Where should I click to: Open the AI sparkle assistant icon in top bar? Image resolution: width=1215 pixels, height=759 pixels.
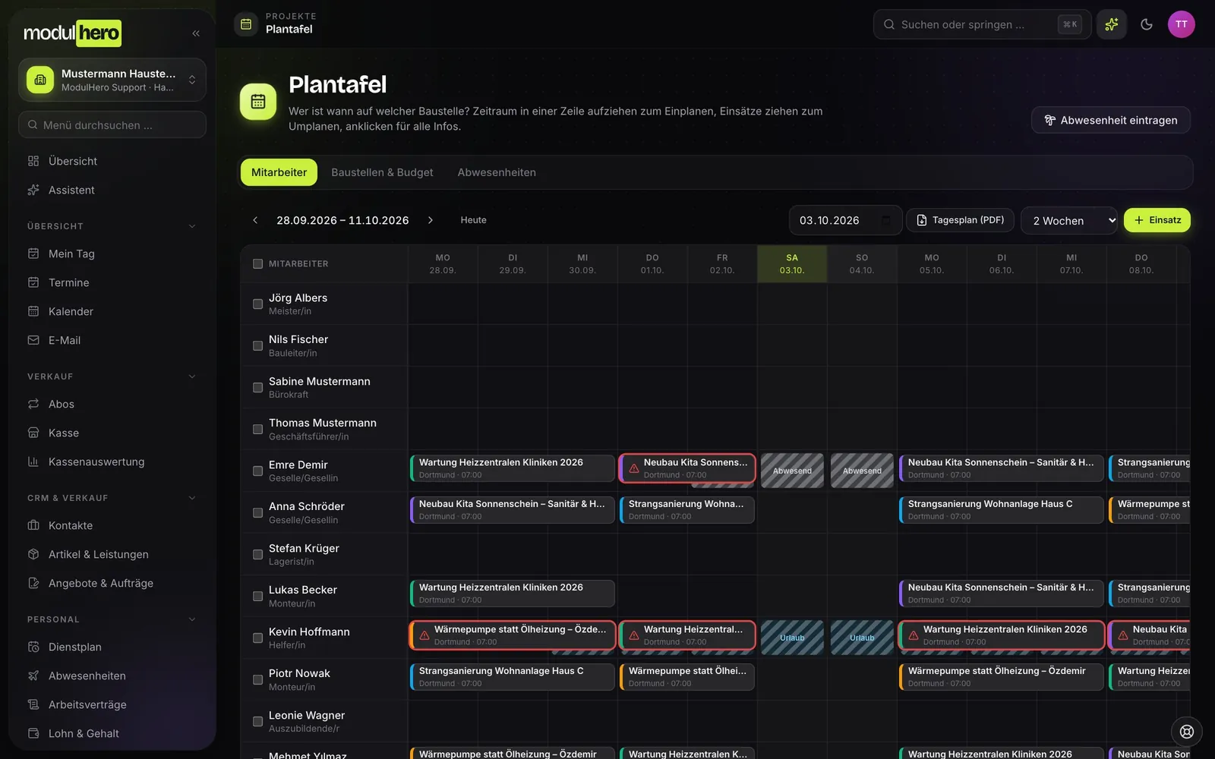(1112, 24)
